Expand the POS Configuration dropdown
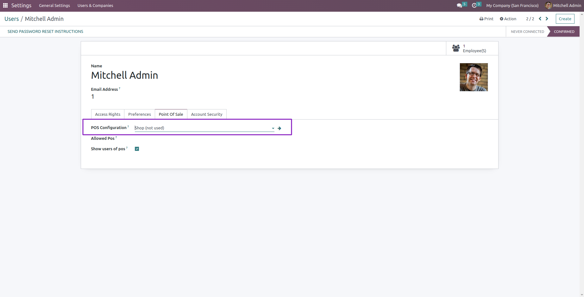 pyautogui.click(x=273, y=128)
